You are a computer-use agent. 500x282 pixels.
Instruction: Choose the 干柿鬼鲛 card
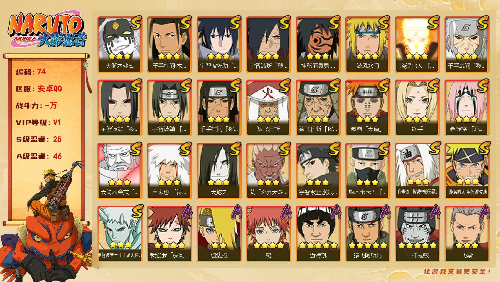[x=417, y=234]
